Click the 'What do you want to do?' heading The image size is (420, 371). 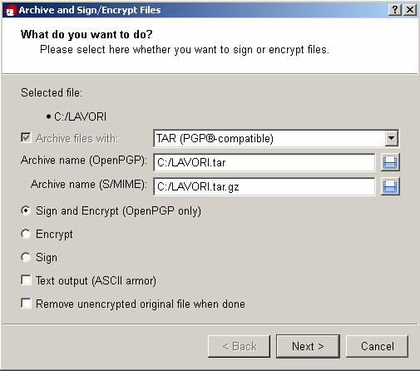86,34
